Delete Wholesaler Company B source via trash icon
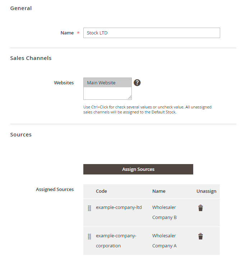 click(200, 208)
